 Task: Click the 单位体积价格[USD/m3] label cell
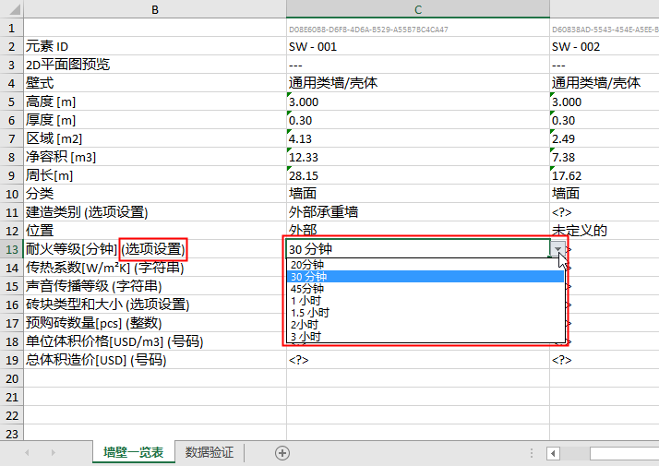coord(155,341)
